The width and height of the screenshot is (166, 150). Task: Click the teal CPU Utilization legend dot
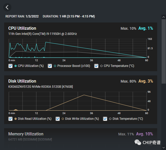pos(16,66)
